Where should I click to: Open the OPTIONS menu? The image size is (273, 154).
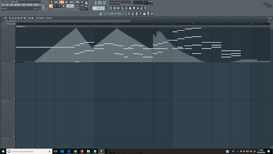29,5
